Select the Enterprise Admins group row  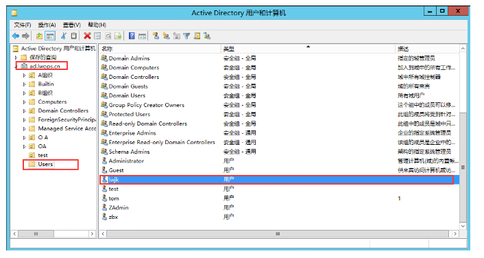[x=279, y=133]
